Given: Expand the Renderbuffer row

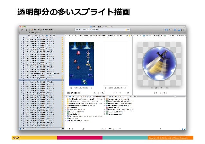Looking at the screenshot, I should (105, 106).
